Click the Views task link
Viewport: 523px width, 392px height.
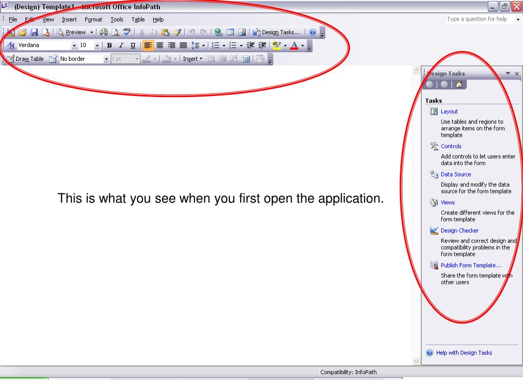(447, 203)
